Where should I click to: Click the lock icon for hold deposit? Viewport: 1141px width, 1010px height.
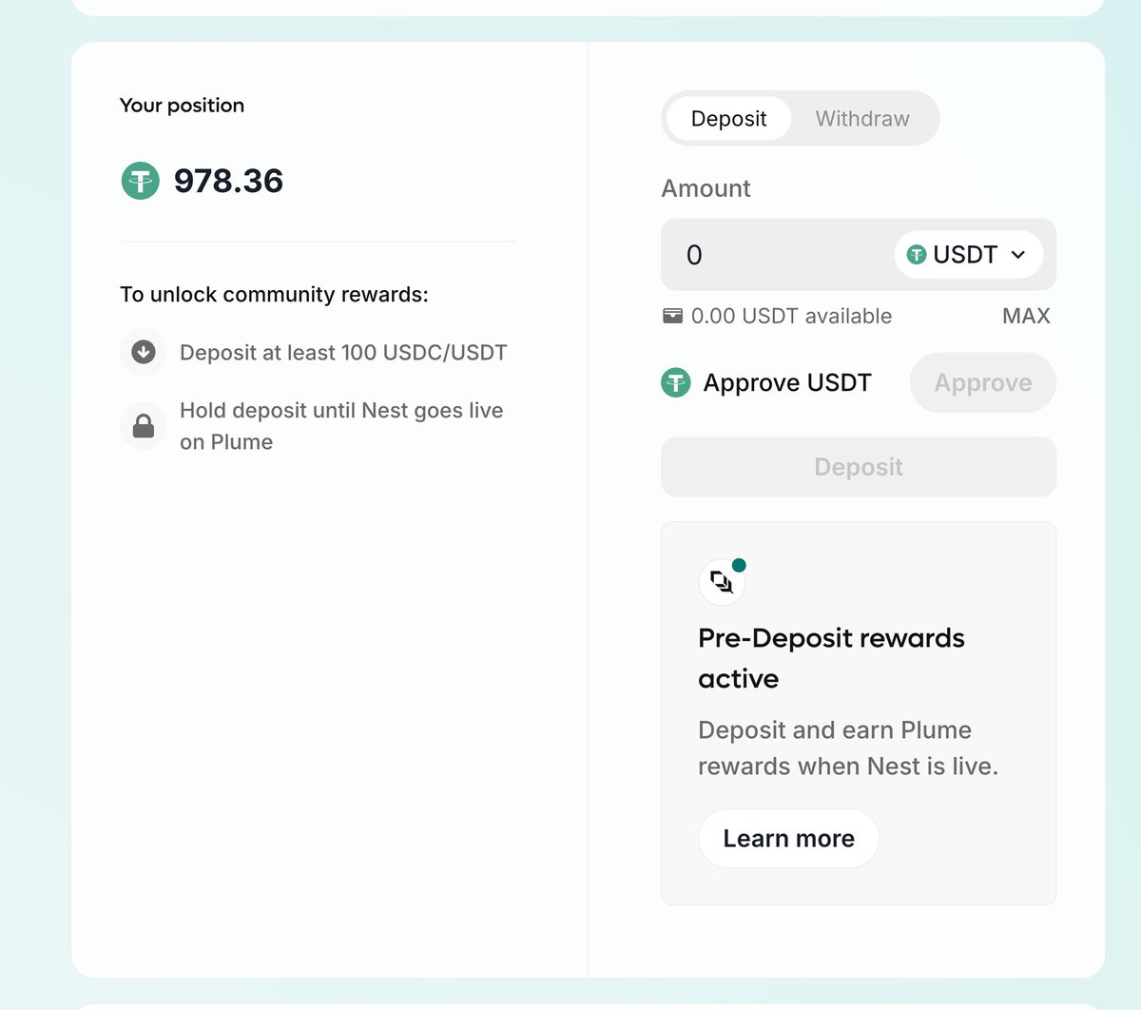point(144,426)
